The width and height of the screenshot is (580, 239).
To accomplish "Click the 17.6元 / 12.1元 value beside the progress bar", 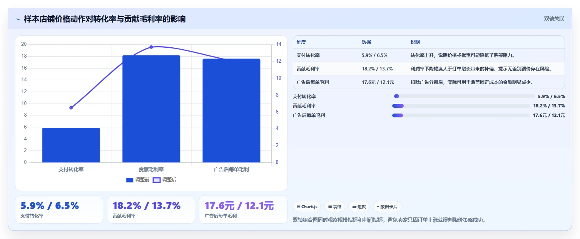I will 549,115.
